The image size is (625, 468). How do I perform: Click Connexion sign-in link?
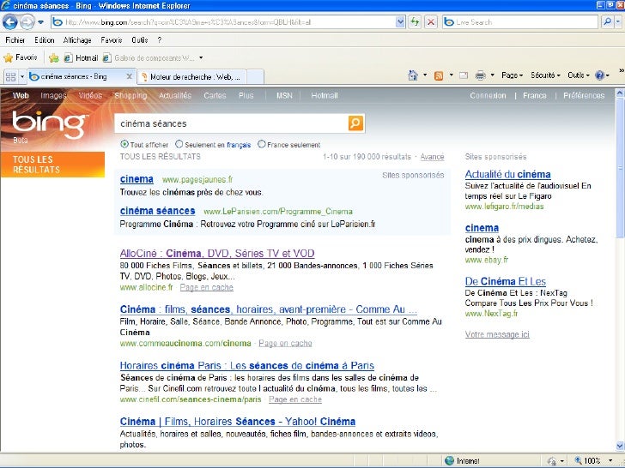point(488,95)
